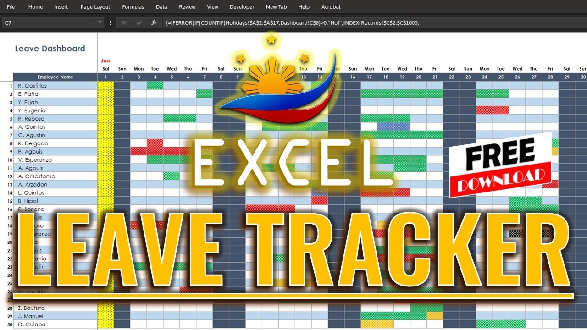Click the Enter checkmark formula bar icon
587x330 pixels.
pos(139,22)
